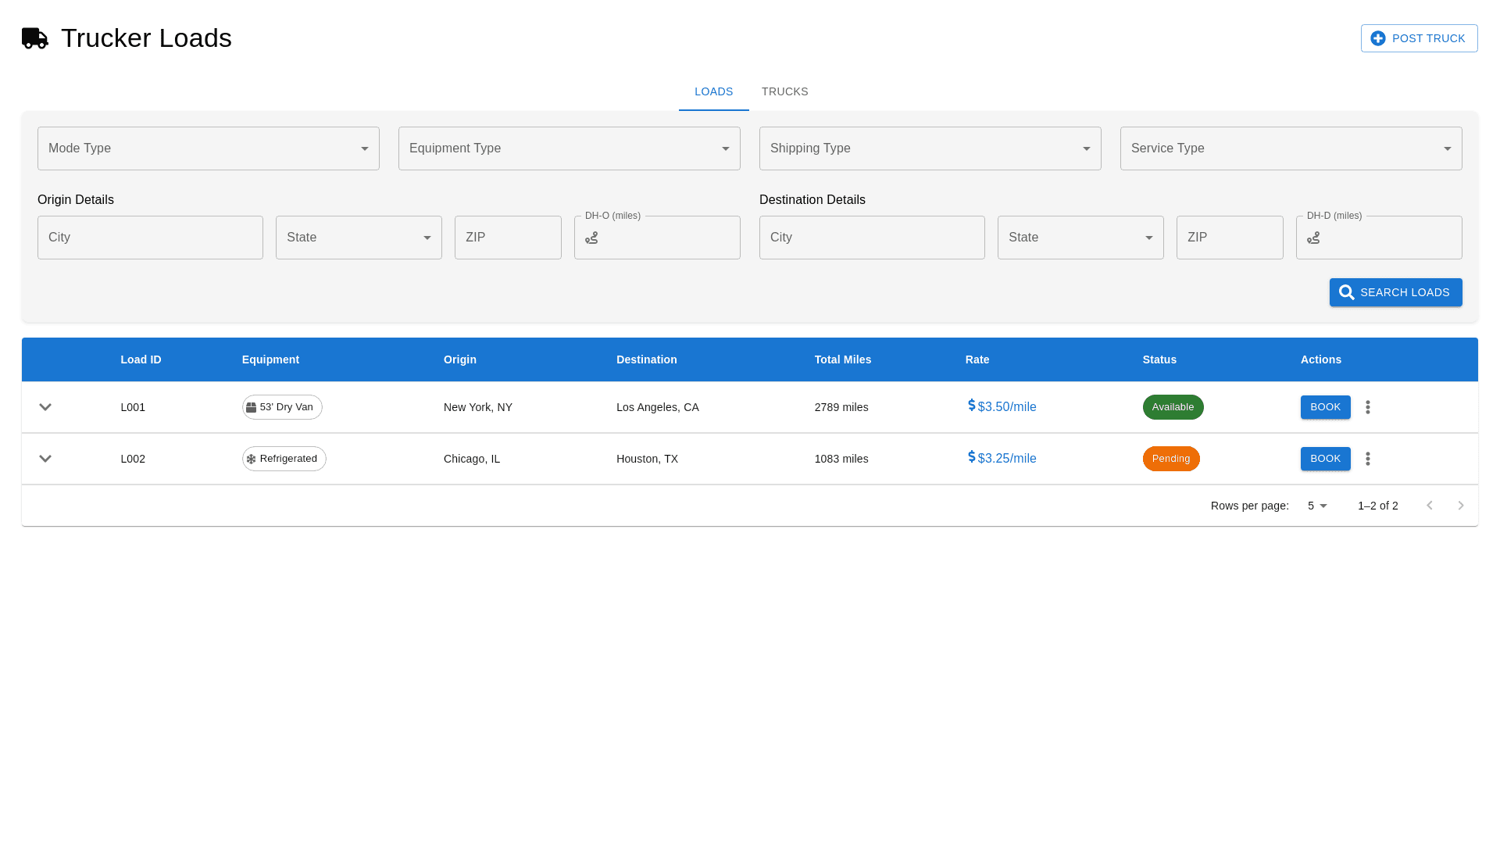
Task: Switch to the Trucks tab
Action: pos(784,91)
